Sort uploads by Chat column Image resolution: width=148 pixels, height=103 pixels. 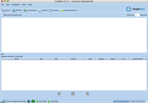90,59
